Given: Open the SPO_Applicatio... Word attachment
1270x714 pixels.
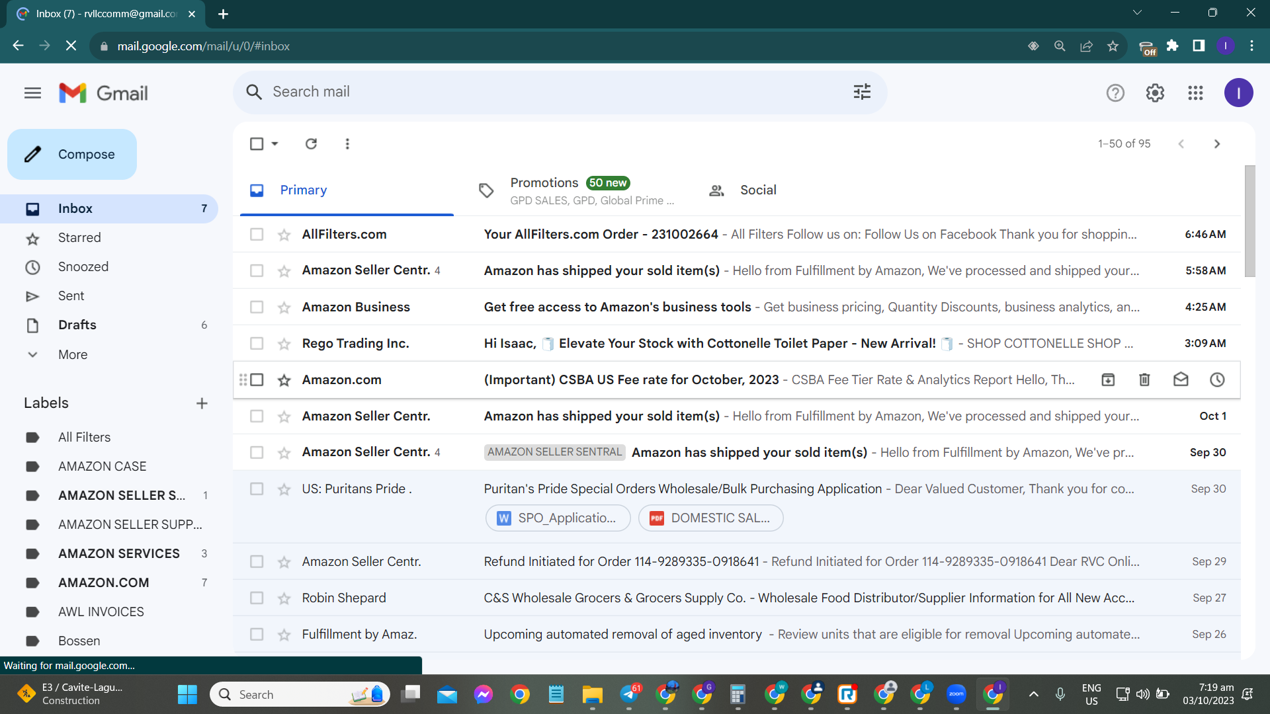Looking at the screenshot, I should click(558, 518).
